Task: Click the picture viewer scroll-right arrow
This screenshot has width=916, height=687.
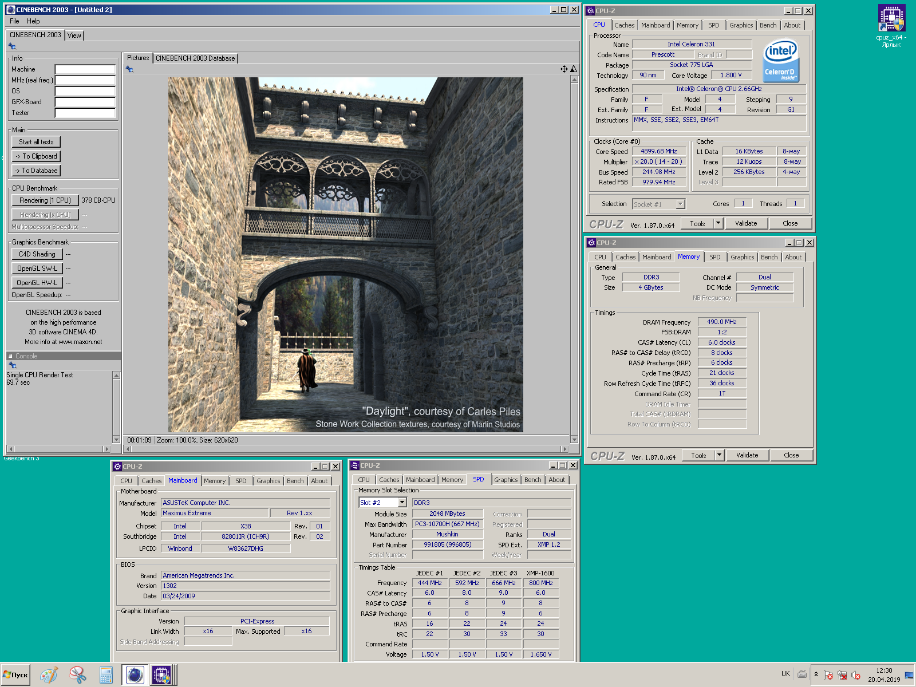Action: (x=565, y=449)
